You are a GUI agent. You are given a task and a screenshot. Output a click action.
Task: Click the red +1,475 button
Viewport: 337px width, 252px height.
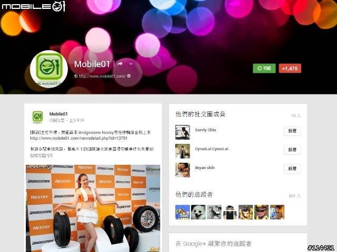click(290, 68)
